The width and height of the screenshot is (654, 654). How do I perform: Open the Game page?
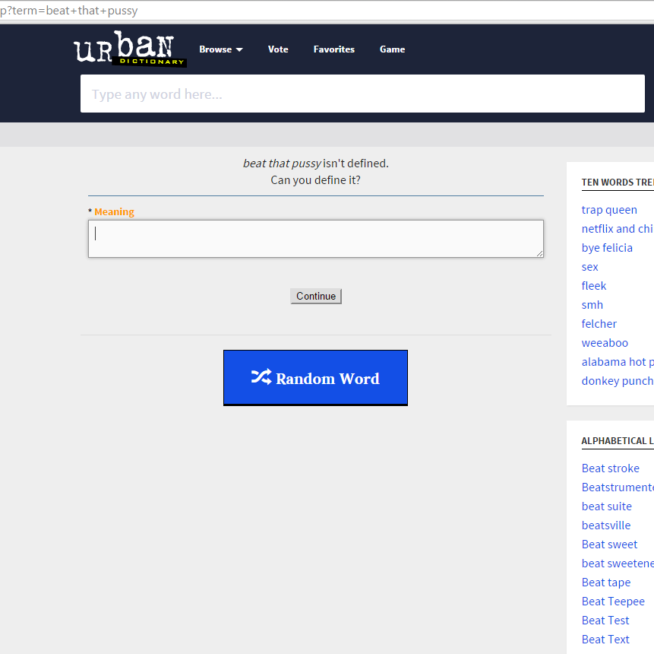[x=392, y=49]
